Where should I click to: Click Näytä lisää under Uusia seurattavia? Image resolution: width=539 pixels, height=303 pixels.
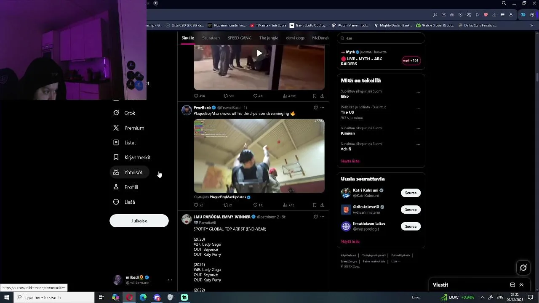(x=350, y=242)
